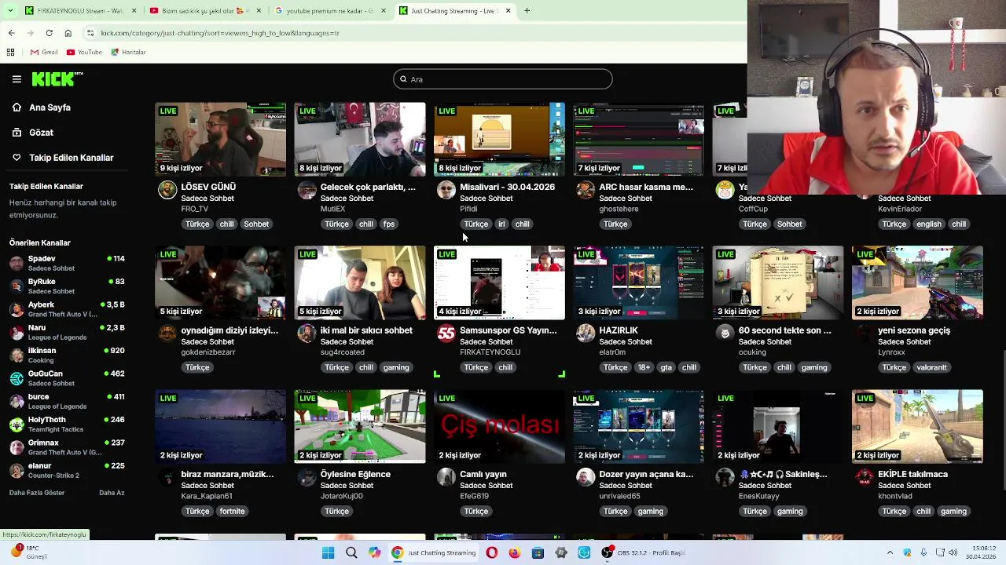Image resolution: width=1006 pixels, height=565 pixels.
Task: Click the browser home icon
Action: tap(68, 33)
